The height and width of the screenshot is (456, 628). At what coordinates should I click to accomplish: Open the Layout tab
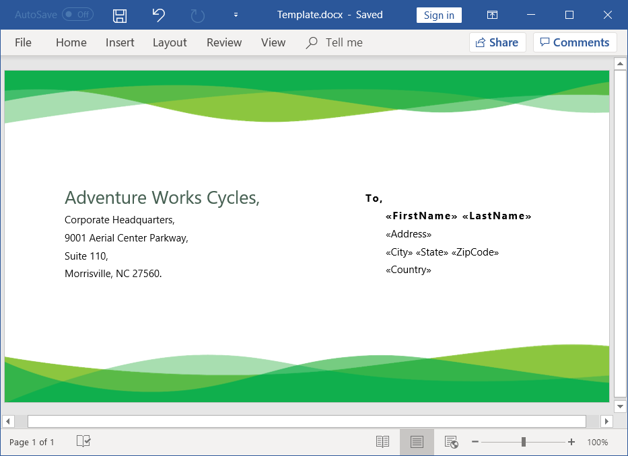click(x=170, y=42)
